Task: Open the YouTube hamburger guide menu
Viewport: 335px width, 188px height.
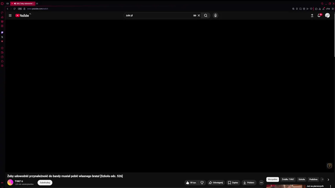Action: tap(10, 15)
